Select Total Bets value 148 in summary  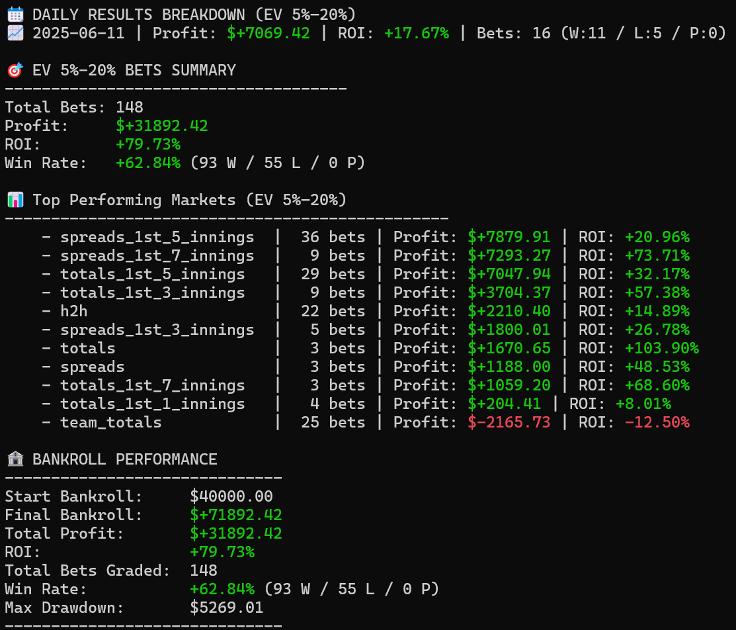[130, 107]
